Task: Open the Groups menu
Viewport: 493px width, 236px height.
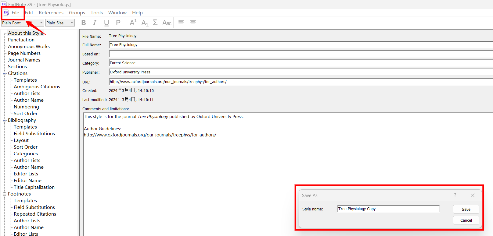Action: 77,12
